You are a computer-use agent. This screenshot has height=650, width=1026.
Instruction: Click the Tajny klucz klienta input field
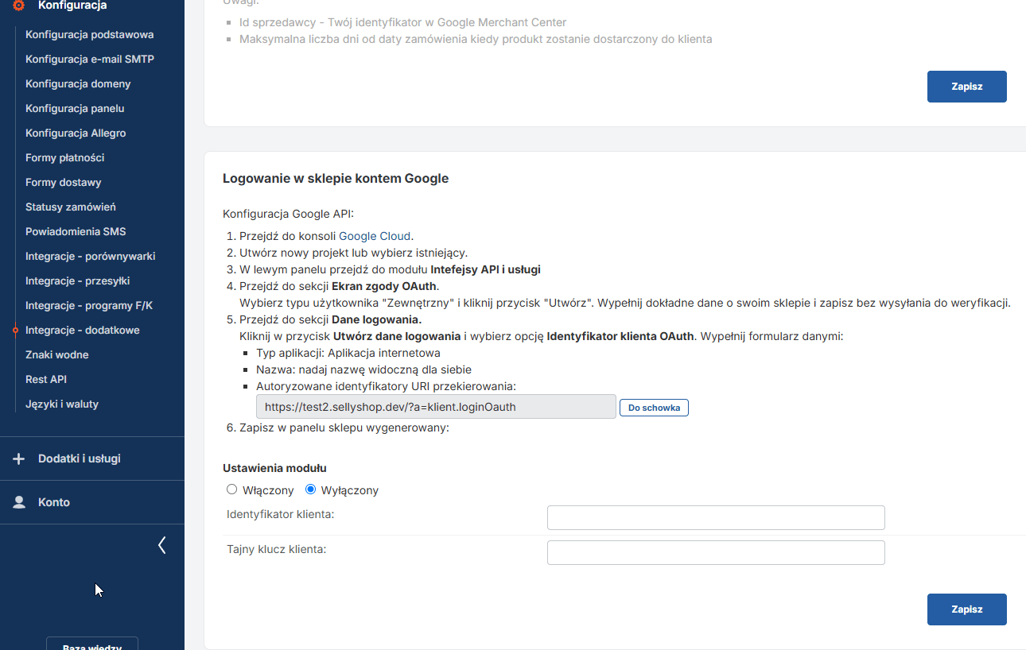click(x=716, y=552)
